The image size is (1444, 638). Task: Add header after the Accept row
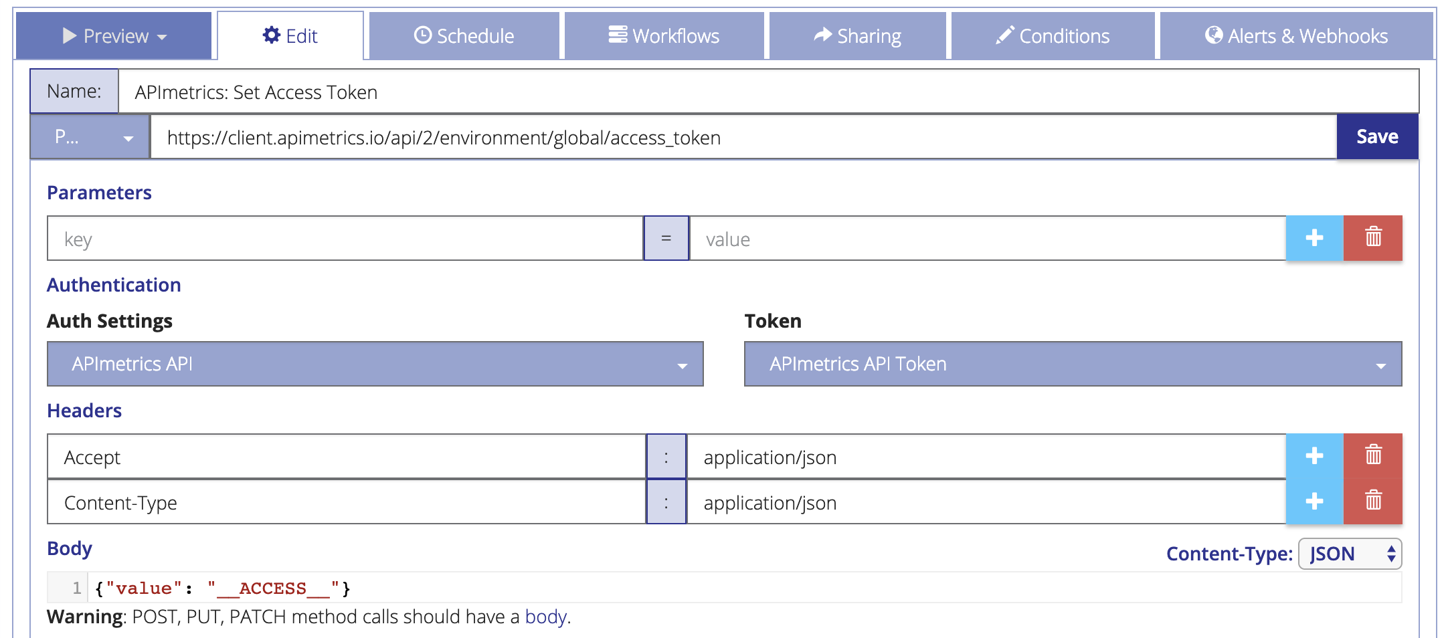point(1314,456)
